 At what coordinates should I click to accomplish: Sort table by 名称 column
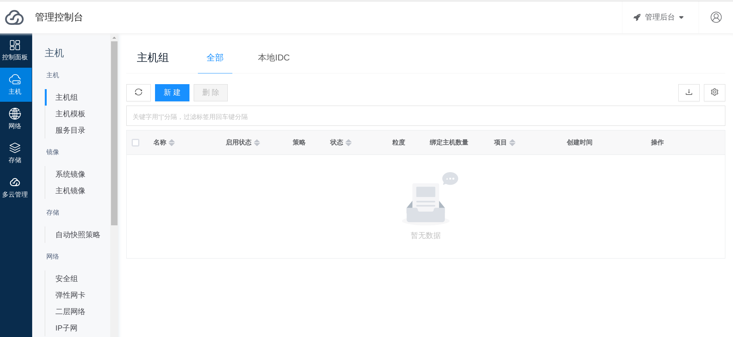171,143
